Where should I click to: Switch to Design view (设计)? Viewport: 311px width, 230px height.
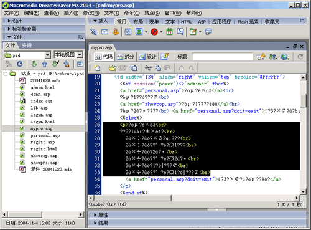coord(147,57)
